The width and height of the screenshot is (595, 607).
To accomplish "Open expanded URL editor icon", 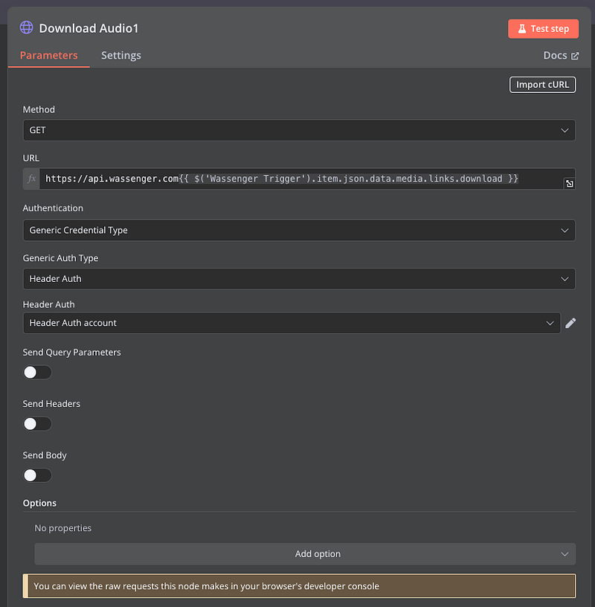I will pos(569,183).
